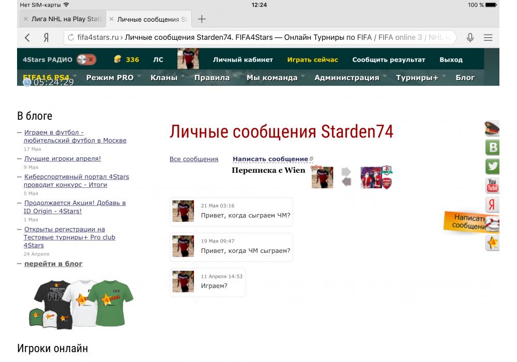Click the Все сообщения link
The image size is (517, 362).
click(x=194, y=159)
